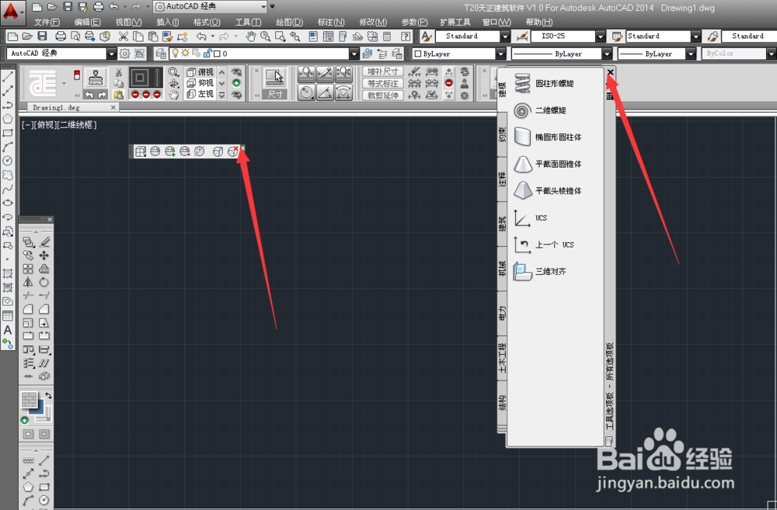Click the Match Properties brush icon
Viewport: 777px width, 510px height.
click(x=168, y=36)
